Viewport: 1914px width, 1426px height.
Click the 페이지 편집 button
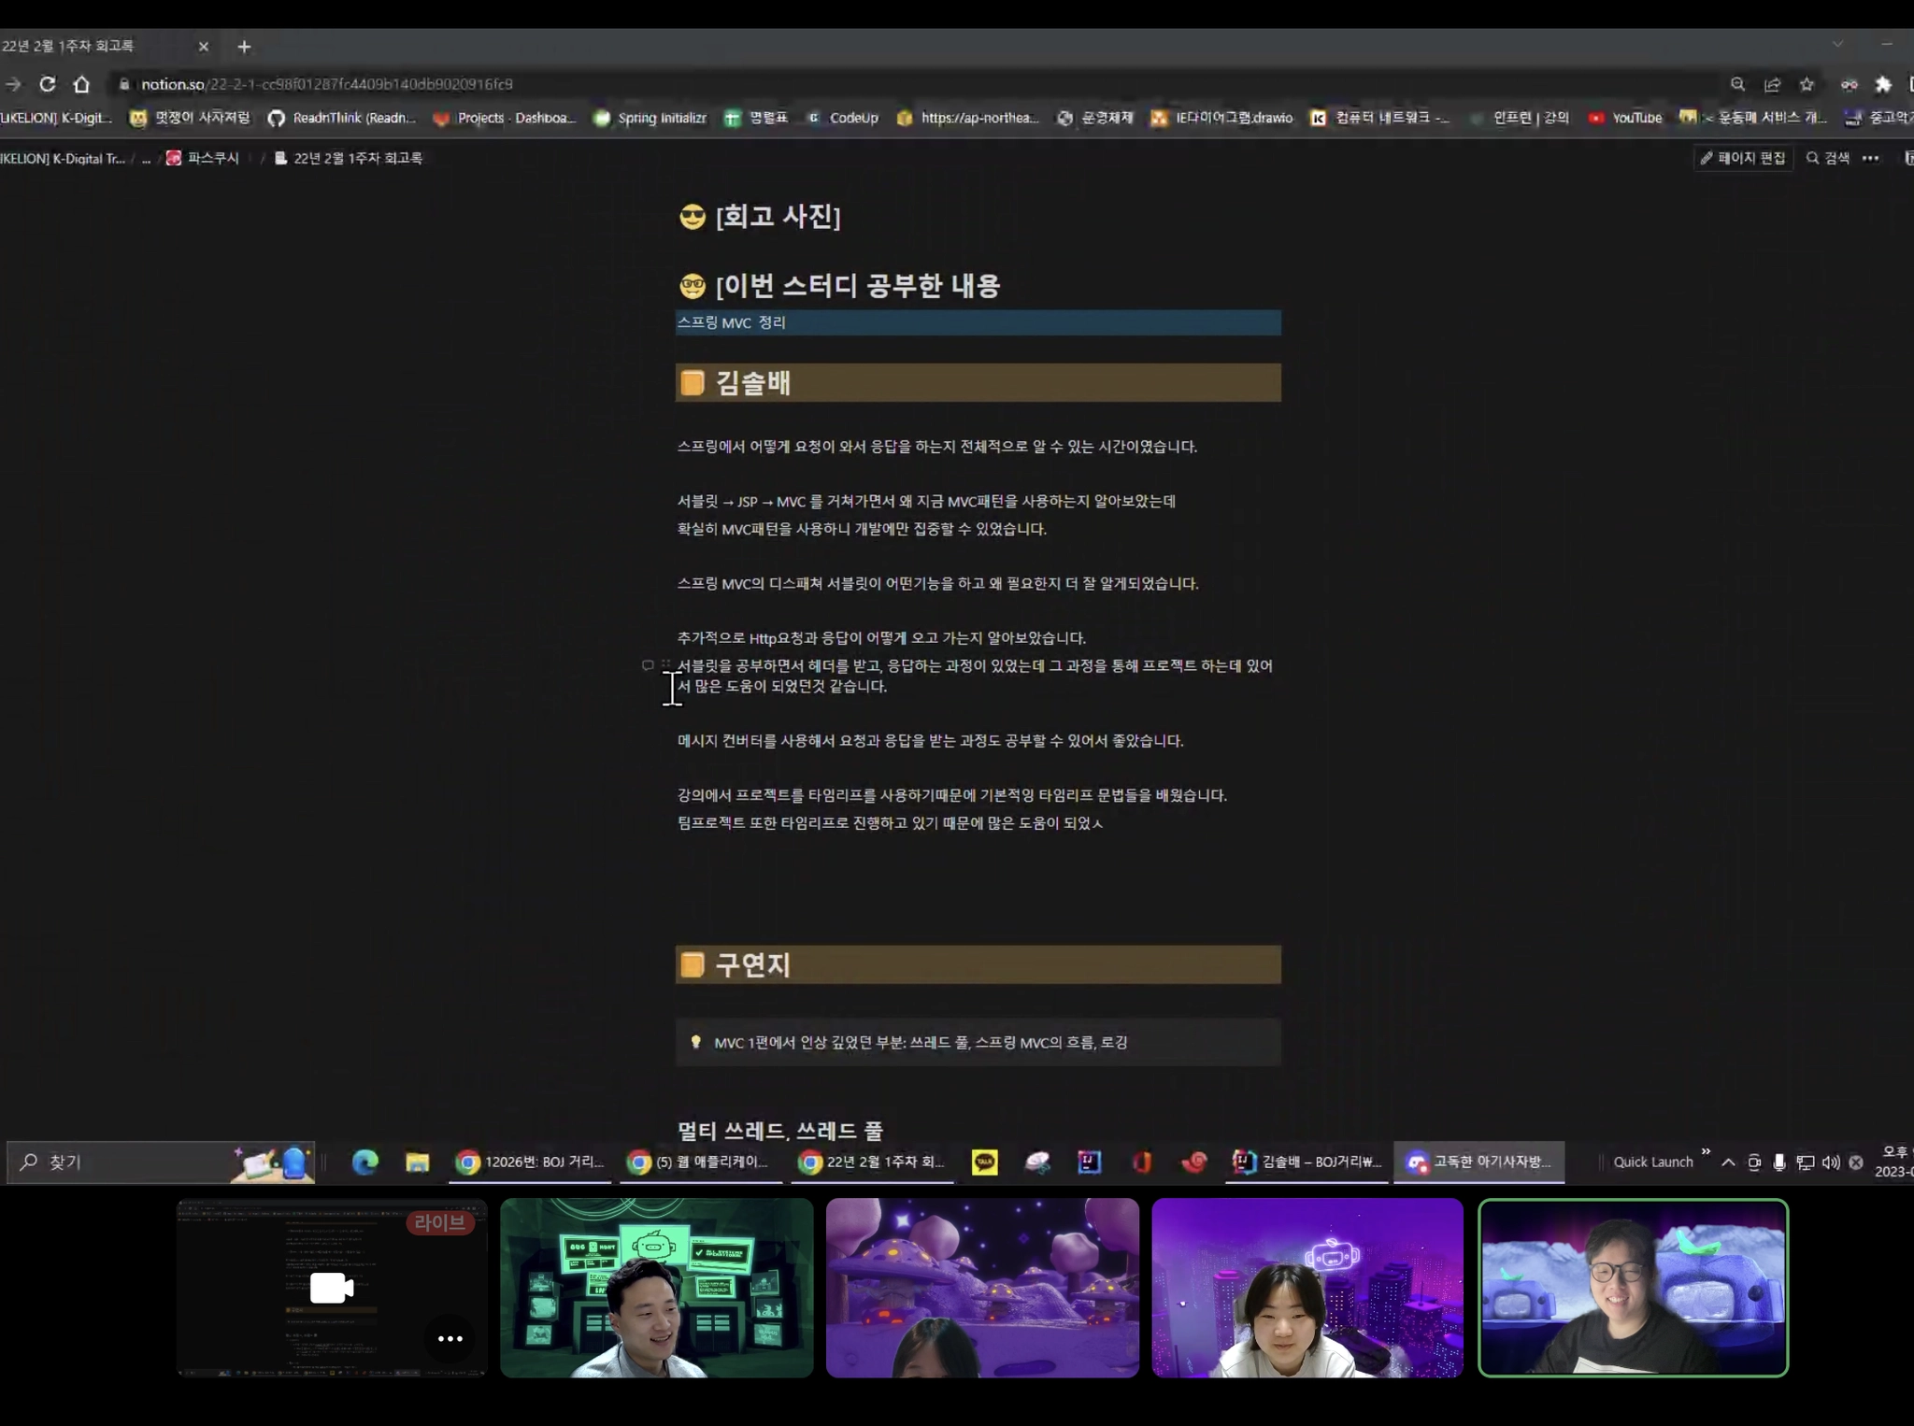[1743, 158]
